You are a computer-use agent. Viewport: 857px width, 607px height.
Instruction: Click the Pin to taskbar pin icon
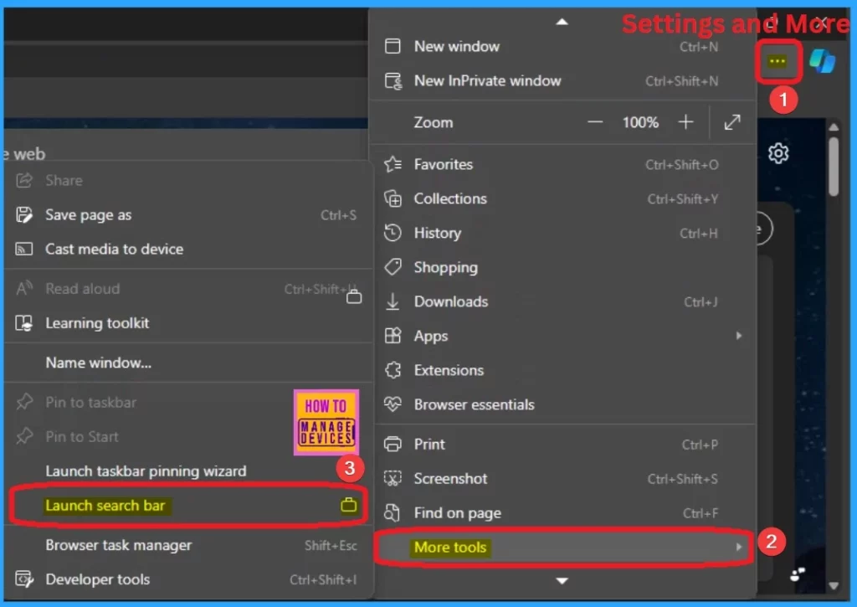24,402
